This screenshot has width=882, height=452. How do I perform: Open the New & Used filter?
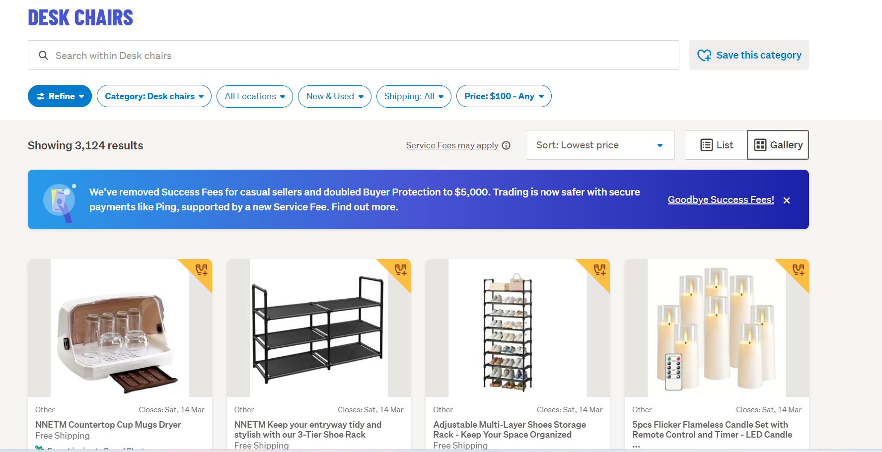[x=335, y=96]
